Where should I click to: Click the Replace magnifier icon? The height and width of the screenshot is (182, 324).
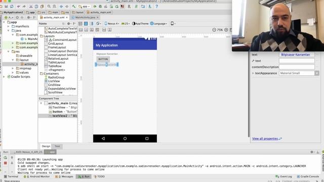[54, 7]
